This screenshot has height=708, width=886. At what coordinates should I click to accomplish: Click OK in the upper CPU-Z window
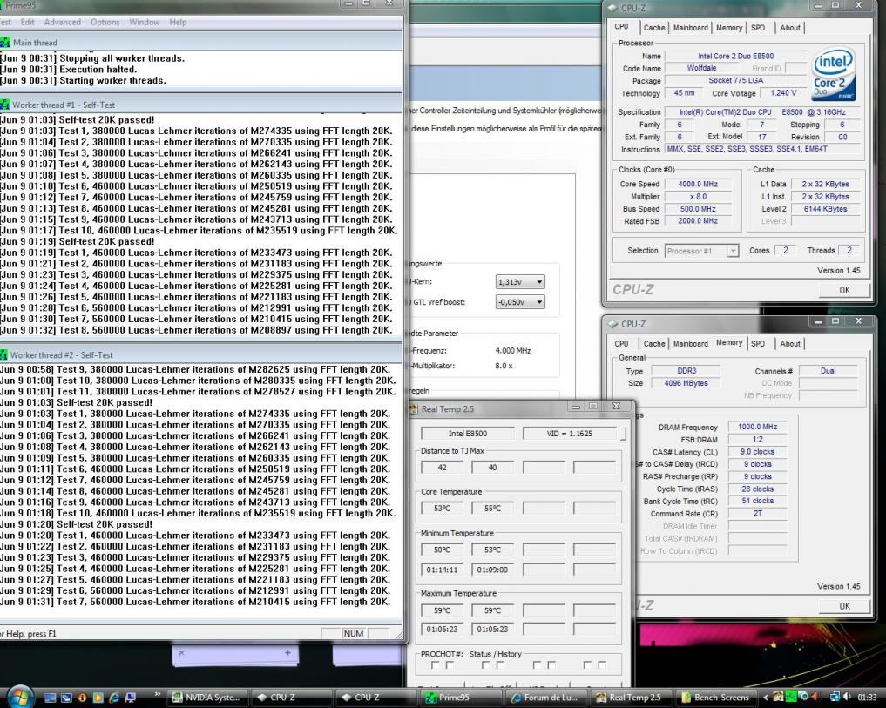[x=844, y=290]
